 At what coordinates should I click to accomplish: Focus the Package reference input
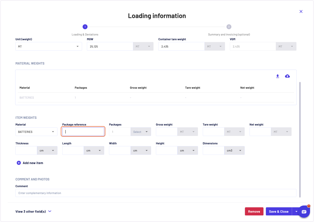click(x=83, y=132)
